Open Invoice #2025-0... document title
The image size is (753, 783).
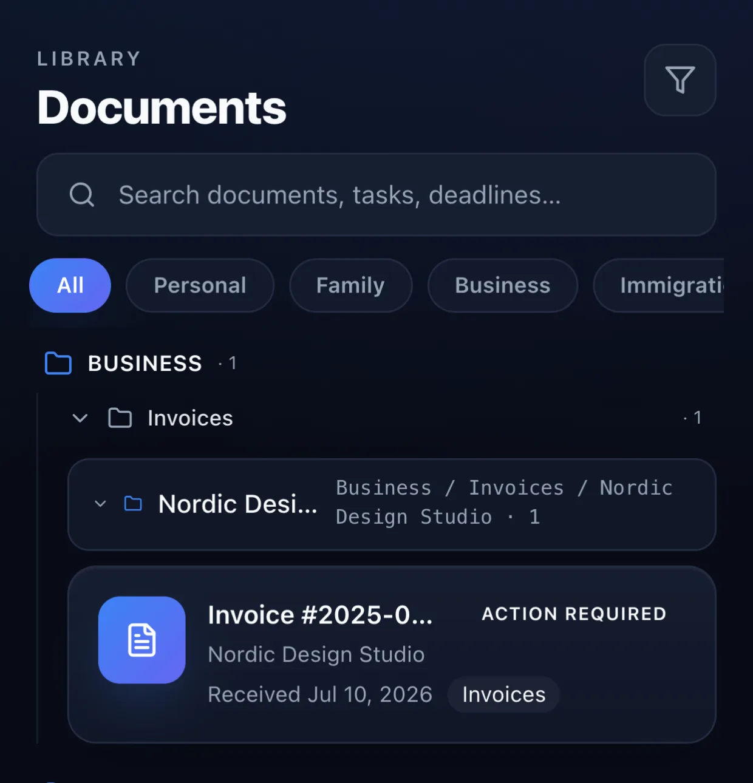coord(320,615)
